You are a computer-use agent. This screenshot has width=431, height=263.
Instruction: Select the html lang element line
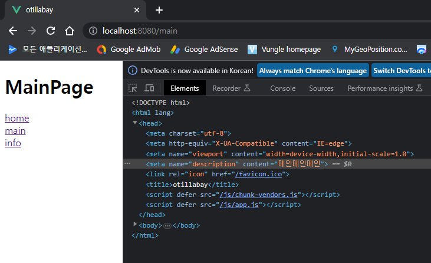click(x=153, y=113)
